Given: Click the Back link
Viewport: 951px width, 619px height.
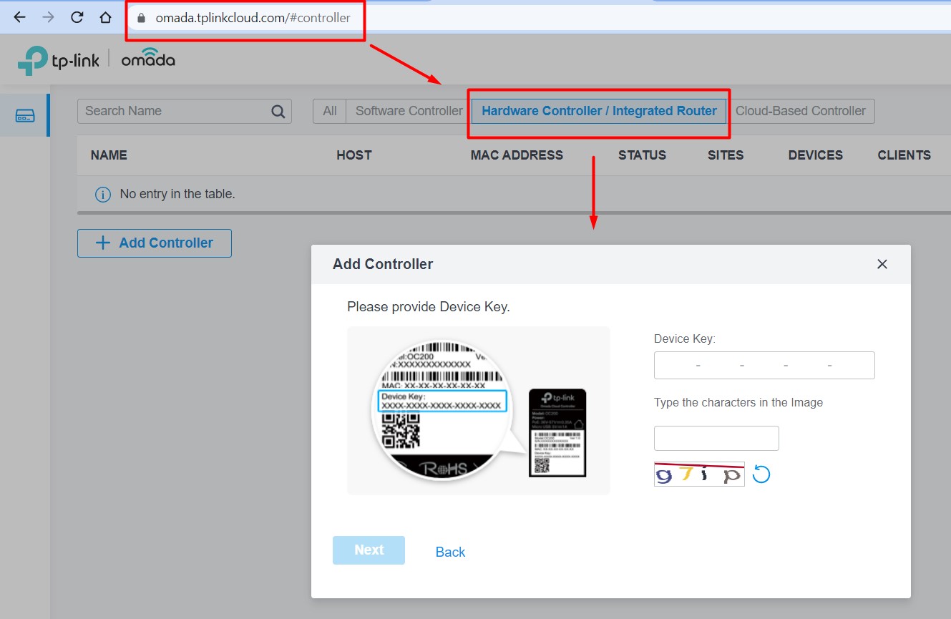Looking at the screenshot, I should (x=450, y=552).
